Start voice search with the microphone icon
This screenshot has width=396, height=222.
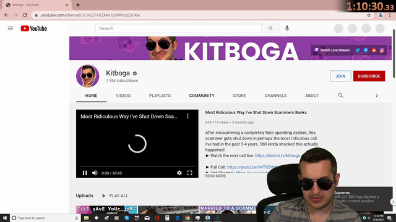[x=287, y=28]
